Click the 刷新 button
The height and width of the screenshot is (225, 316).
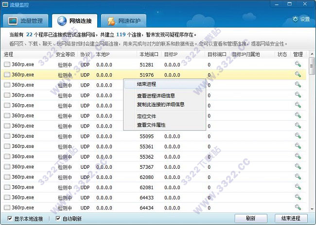(251, 218)
